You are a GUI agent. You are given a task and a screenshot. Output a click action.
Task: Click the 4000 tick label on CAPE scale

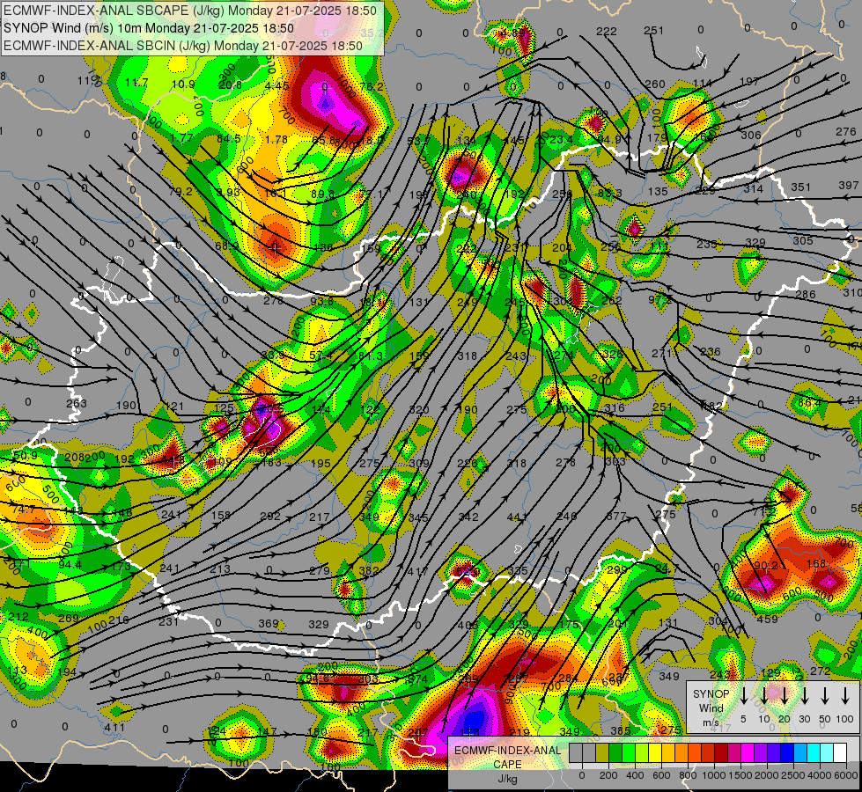click(820, 775)
